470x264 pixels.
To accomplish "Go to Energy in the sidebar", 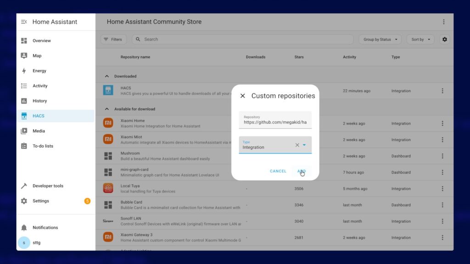I will click(x=39, y=71).
